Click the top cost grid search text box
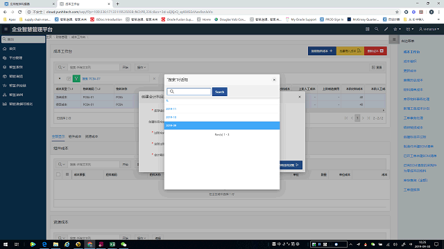The width and height of the screenshot is (444, 249). [93, 67]
